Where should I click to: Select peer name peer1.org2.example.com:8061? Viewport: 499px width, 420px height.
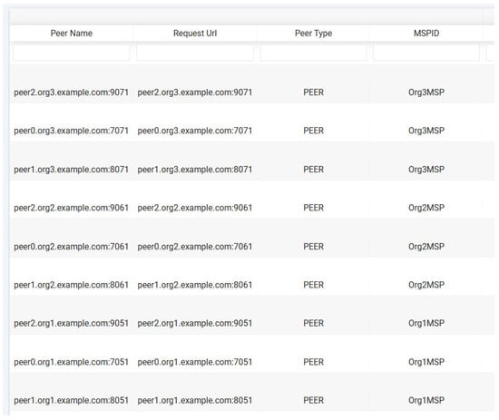click(x=72, y=285)
